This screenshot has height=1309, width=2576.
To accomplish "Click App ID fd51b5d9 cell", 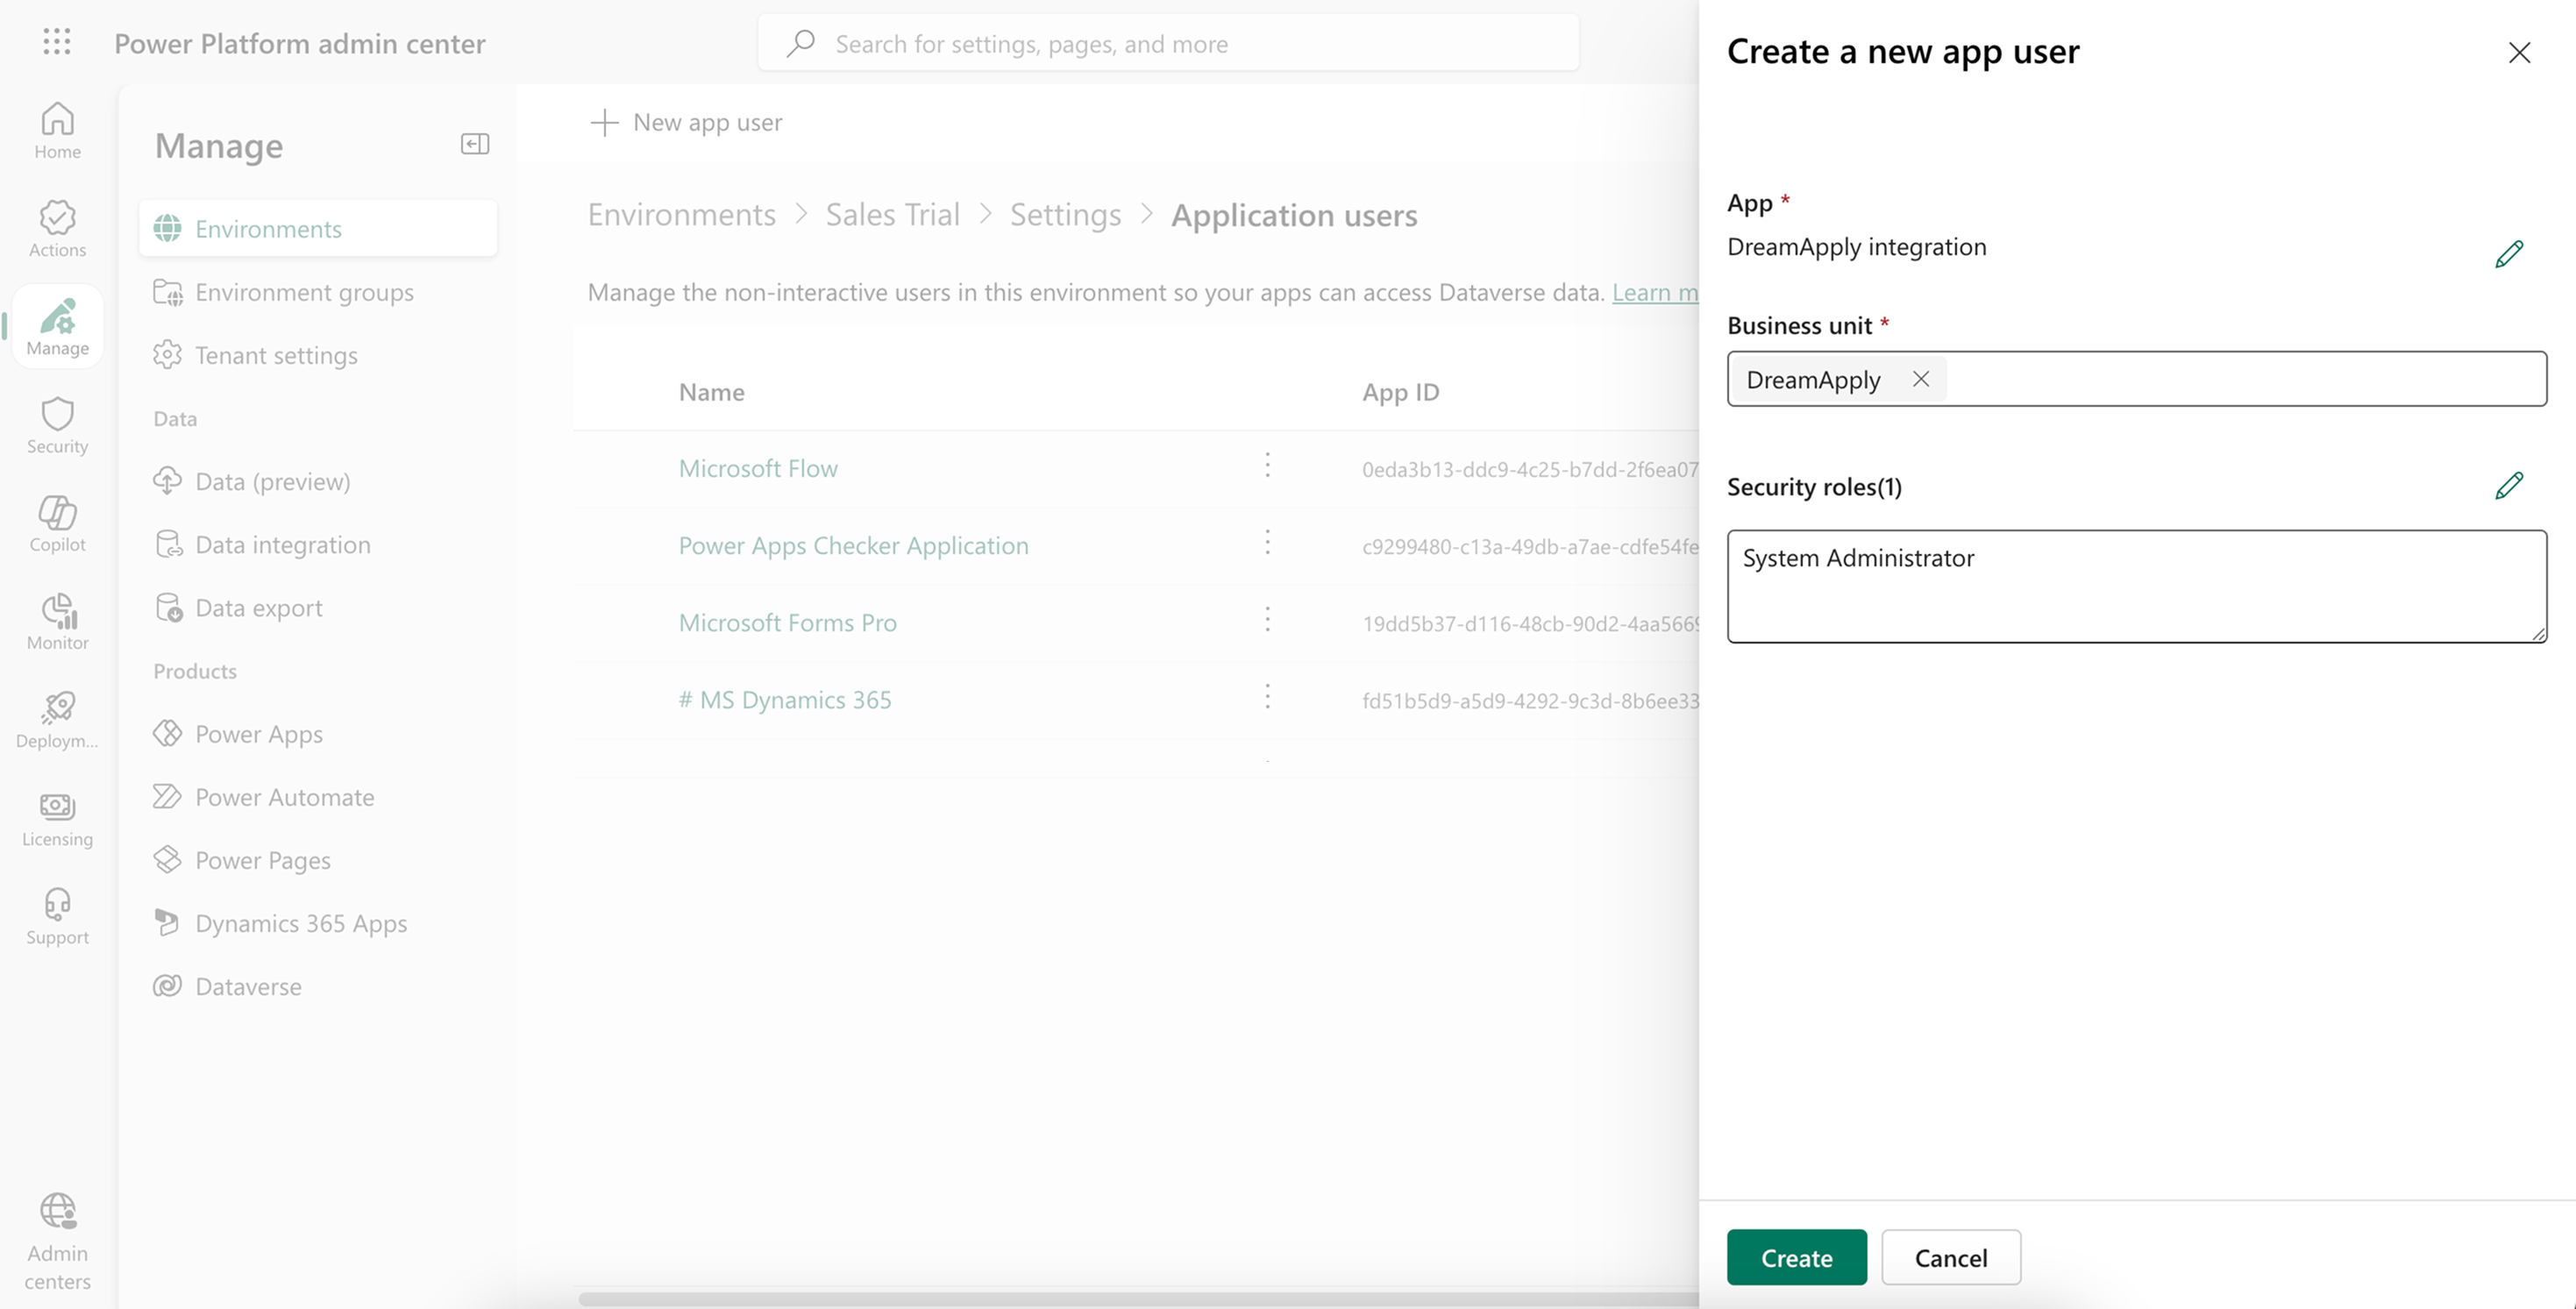I will pyautogui.click(x=1530, y=700).
